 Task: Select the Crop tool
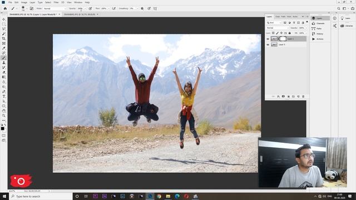tap(4, 38)
